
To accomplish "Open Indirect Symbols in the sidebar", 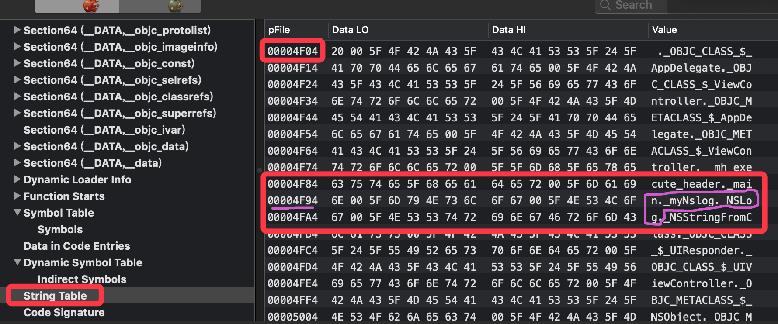I will tap(82, 279).
